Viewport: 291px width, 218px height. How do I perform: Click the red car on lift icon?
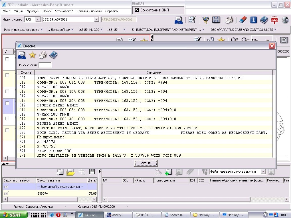[274, 20]
